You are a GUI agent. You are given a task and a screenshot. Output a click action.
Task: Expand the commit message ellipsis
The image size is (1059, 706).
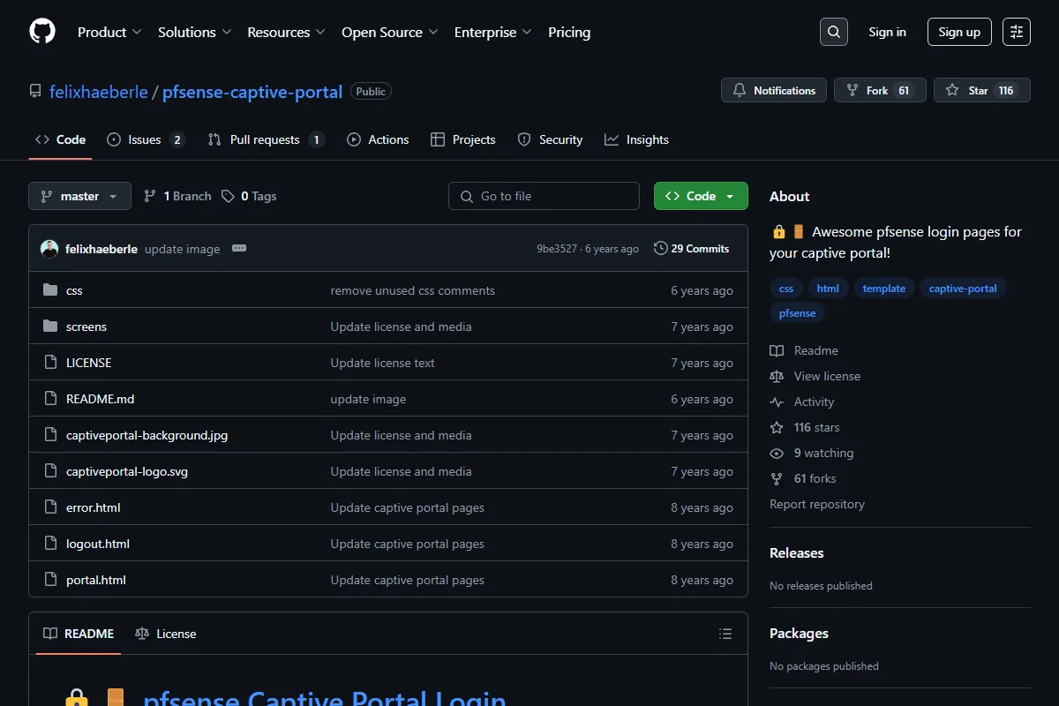coord(239,249)
